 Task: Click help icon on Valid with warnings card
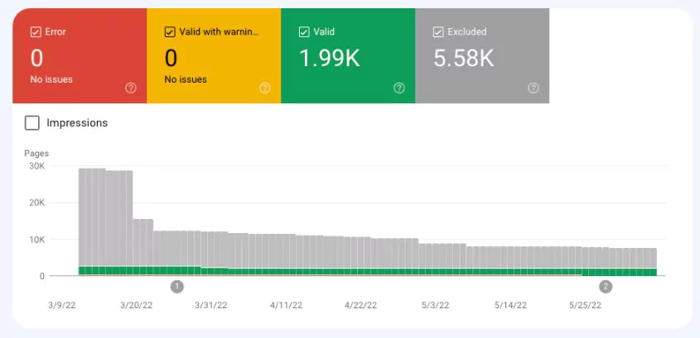pos(265,88)
